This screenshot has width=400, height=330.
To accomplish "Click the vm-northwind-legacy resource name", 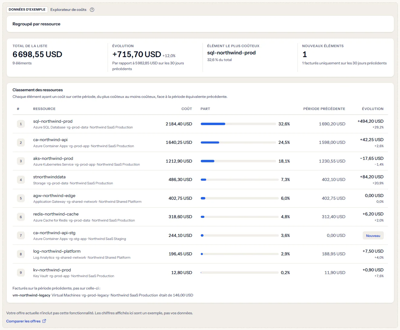I will pyautogui.click(x=31, y=295).
